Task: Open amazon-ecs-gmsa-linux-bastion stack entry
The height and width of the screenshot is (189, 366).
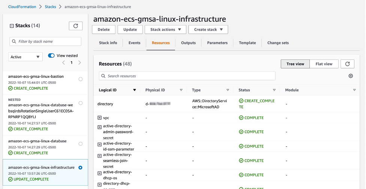Action: pos(36,76)
